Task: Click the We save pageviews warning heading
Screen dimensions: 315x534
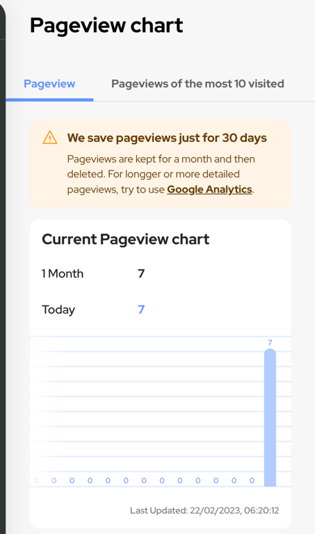Action: [x=167, y=138]
